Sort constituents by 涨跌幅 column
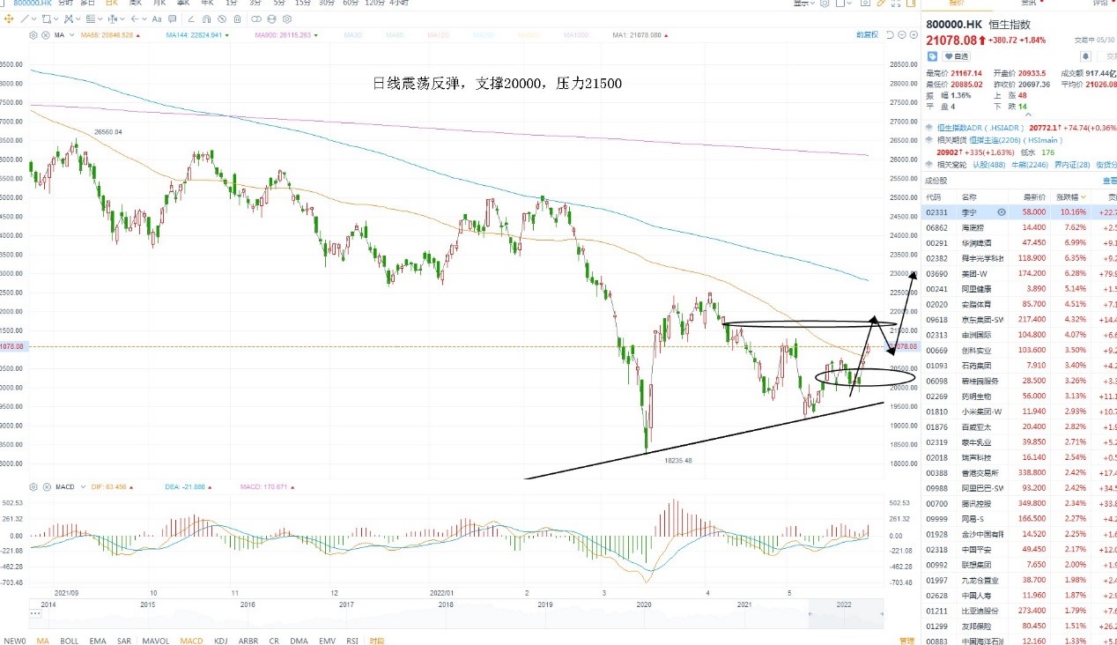Screen dimensions: 1117x645 point(1069,197)
